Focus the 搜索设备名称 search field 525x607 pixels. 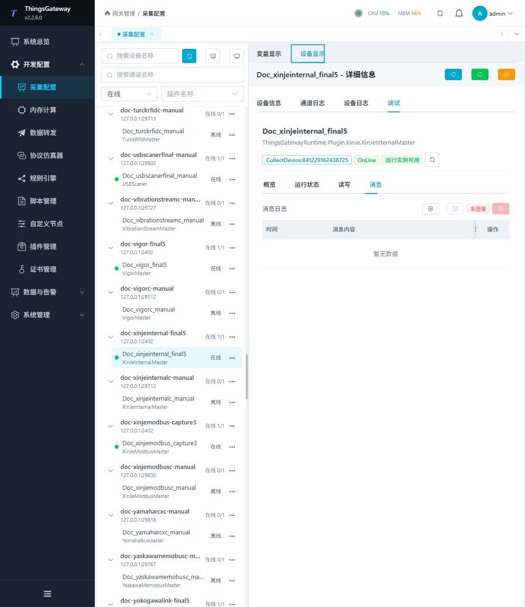pos(140,56)
